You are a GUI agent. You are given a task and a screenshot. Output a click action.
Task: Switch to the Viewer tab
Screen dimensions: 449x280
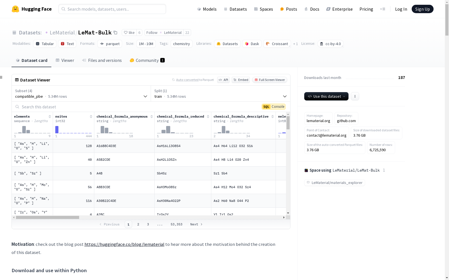coord(65,60)
